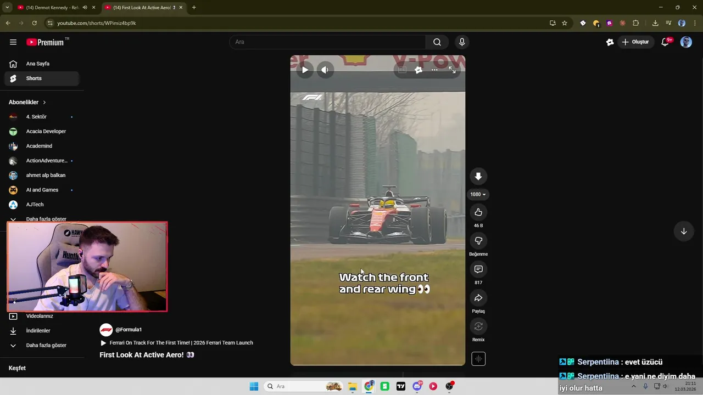Open the 1080 quality dropdown
Viewport: 703px width, 395px height.
[478, 194]
